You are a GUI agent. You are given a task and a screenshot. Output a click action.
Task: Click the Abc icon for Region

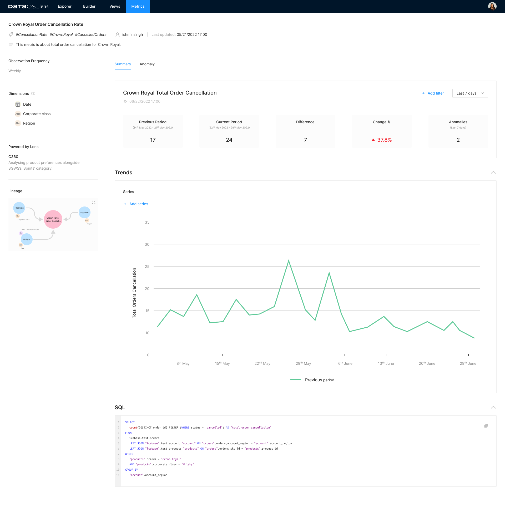click(x=18, y=123)
